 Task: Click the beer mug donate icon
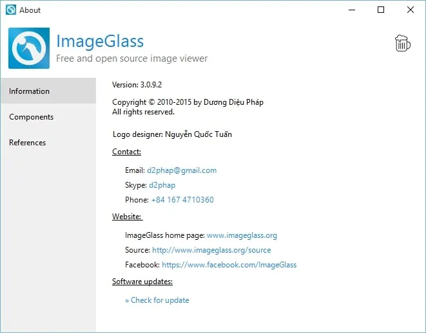(x=403, y=43)
